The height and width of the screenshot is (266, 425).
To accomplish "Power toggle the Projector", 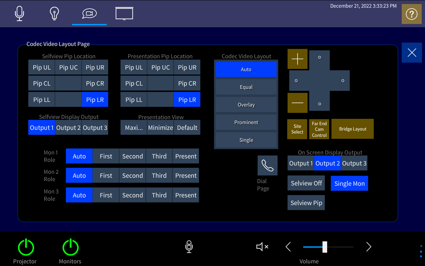I will click(x=26, y=247).
